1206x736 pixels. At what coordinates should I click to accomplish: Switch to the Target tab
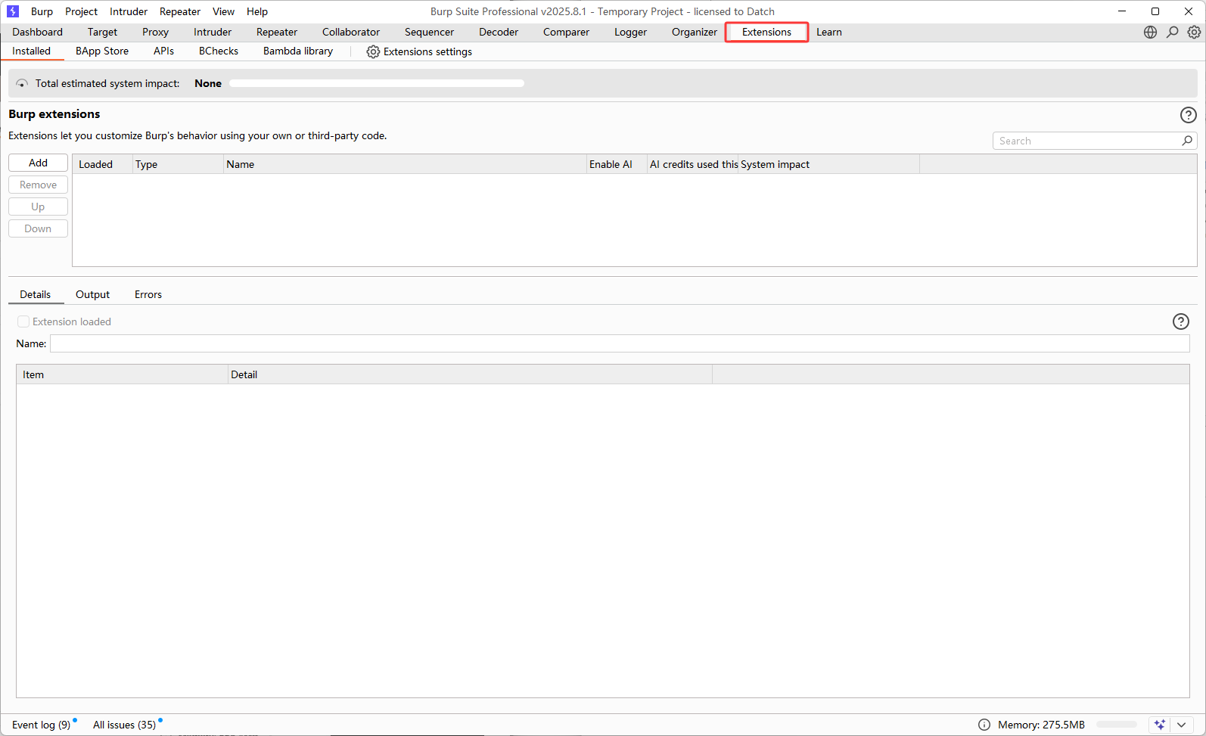coord(102,32)
